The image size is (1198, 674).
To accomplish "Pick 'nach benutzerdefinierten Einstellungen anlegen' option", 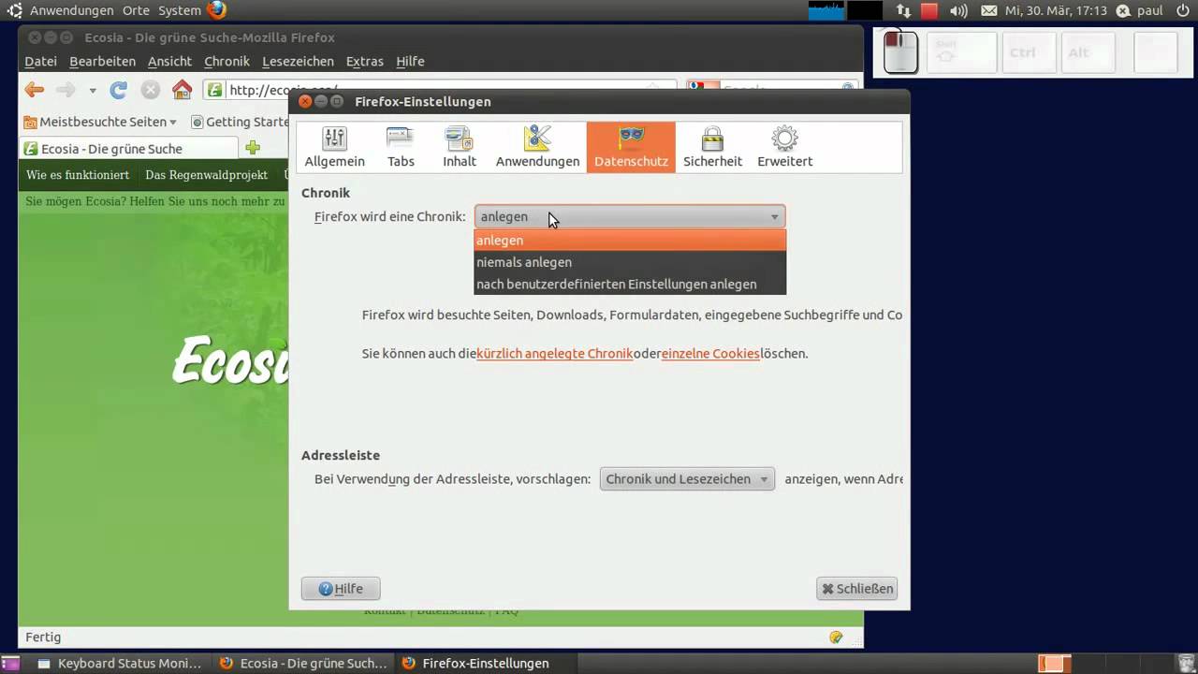I will pyautogui.click(x=630, y=285).
